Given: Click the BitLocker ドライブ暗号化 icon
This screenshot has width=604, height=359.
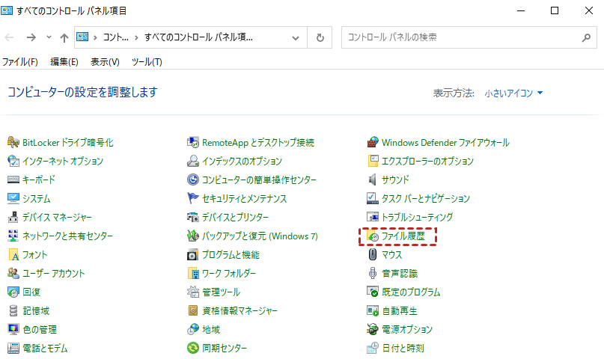Looking at the screenshot, I should [13, 142].
